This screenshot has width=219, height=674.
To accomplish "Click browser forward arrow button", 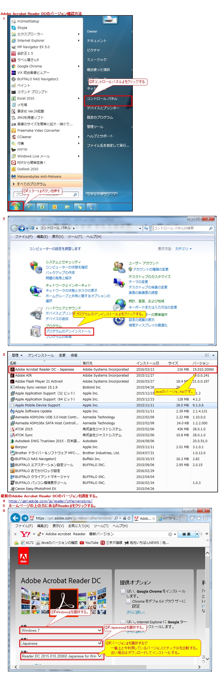I will point(25,518).
